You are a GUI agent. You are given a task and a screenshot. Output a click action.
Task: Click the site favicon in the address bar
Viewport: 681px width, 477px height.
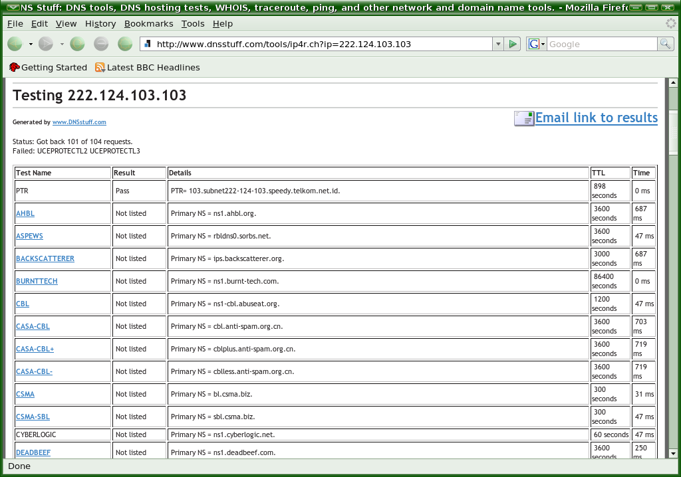[x=148, y=44]
